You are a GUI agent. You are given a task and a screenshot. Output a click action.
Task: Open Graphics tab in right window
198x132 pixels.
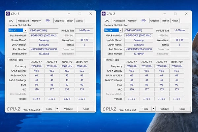pos(155,20)
